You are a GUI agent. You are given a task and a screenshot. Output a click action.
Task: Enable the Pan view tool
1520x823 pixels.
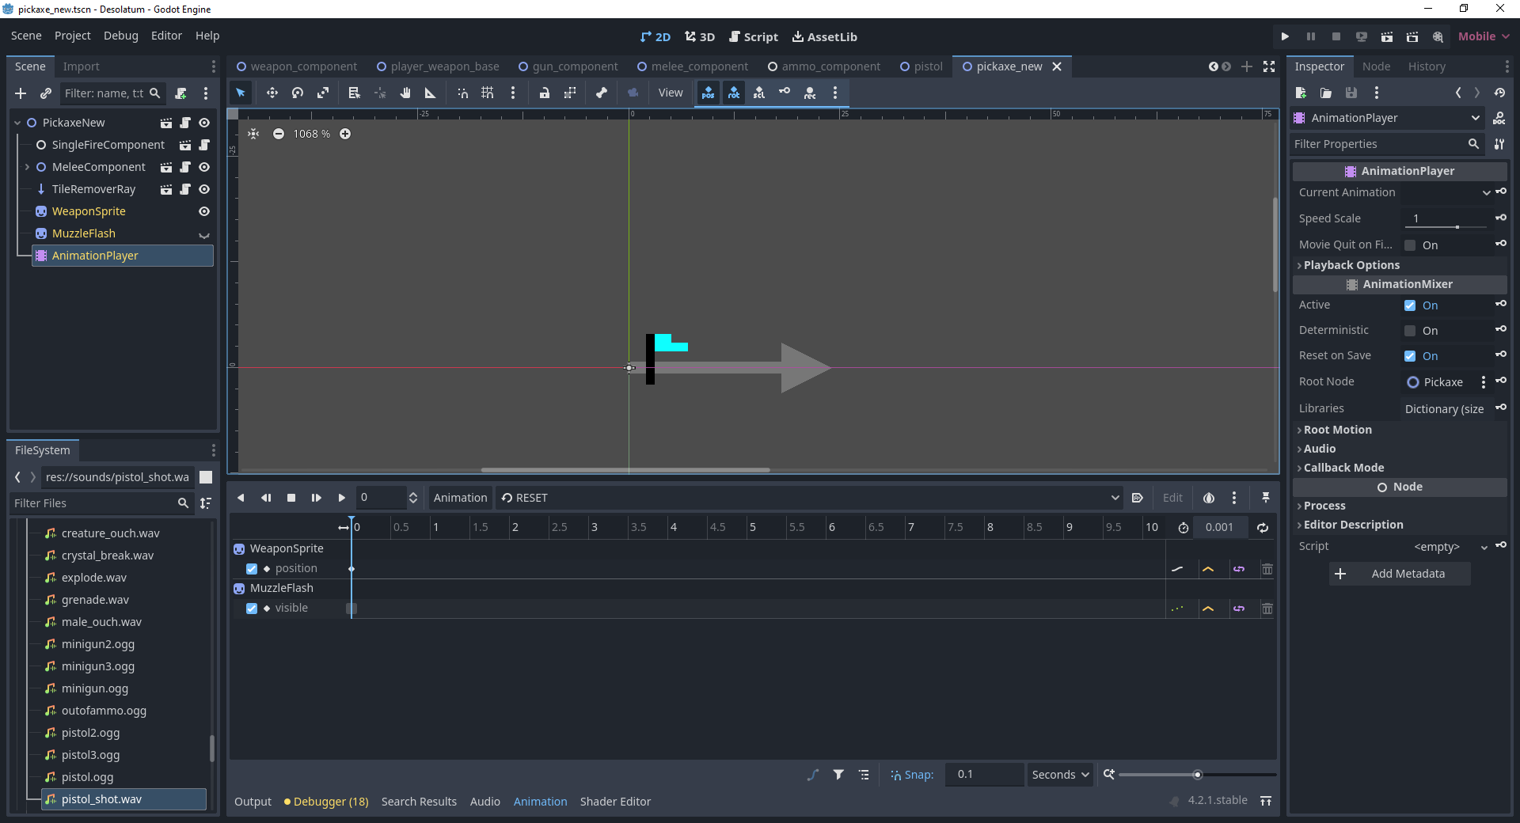click(405, 93)
